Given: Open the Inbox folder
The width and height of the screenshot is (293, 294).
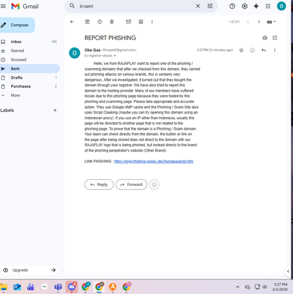Looking at the screenshot, I should coord(29,42).
